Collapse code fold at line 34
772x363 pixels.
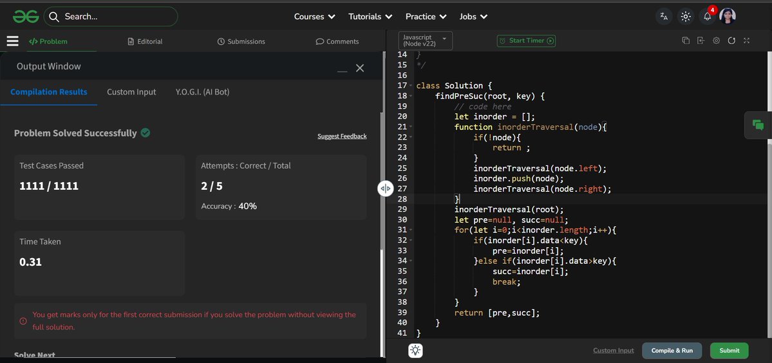pos(411,261)
